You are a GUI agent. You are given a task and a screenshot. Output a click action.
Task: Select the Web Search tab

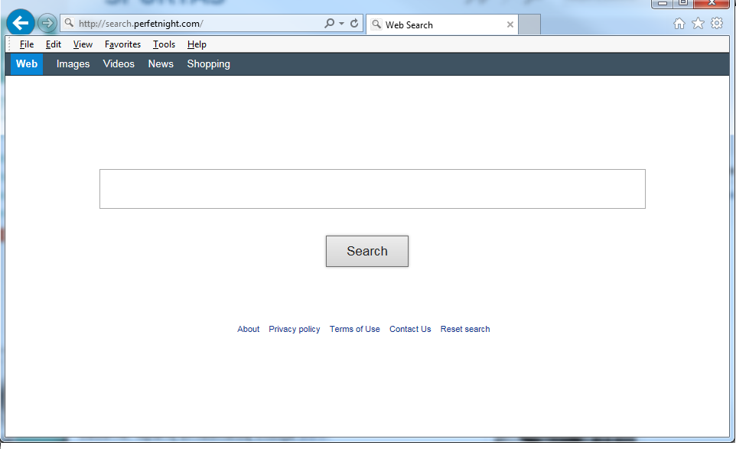click(441, 24)
